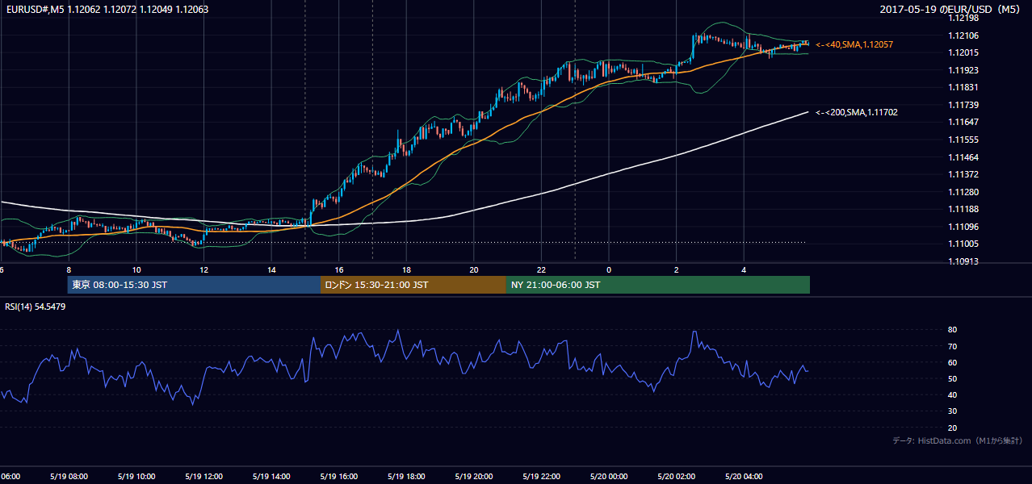Image resolution: width=1032 pixels, height=484 pixels.
Task: Click price axis value 1.11005
Action: coord(963,244)
